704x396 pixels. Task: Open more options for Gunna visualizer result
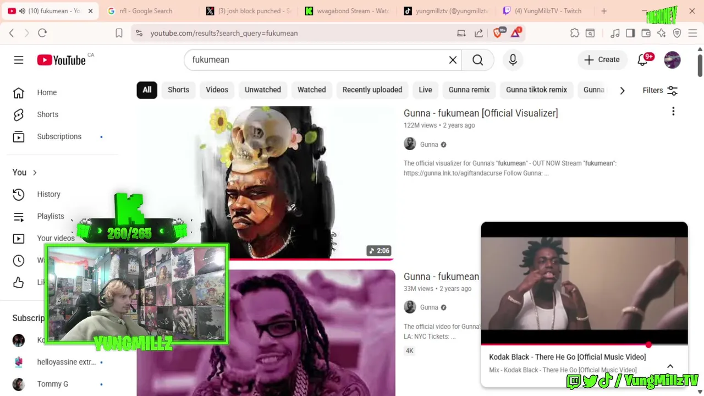[x=673, y=112]
